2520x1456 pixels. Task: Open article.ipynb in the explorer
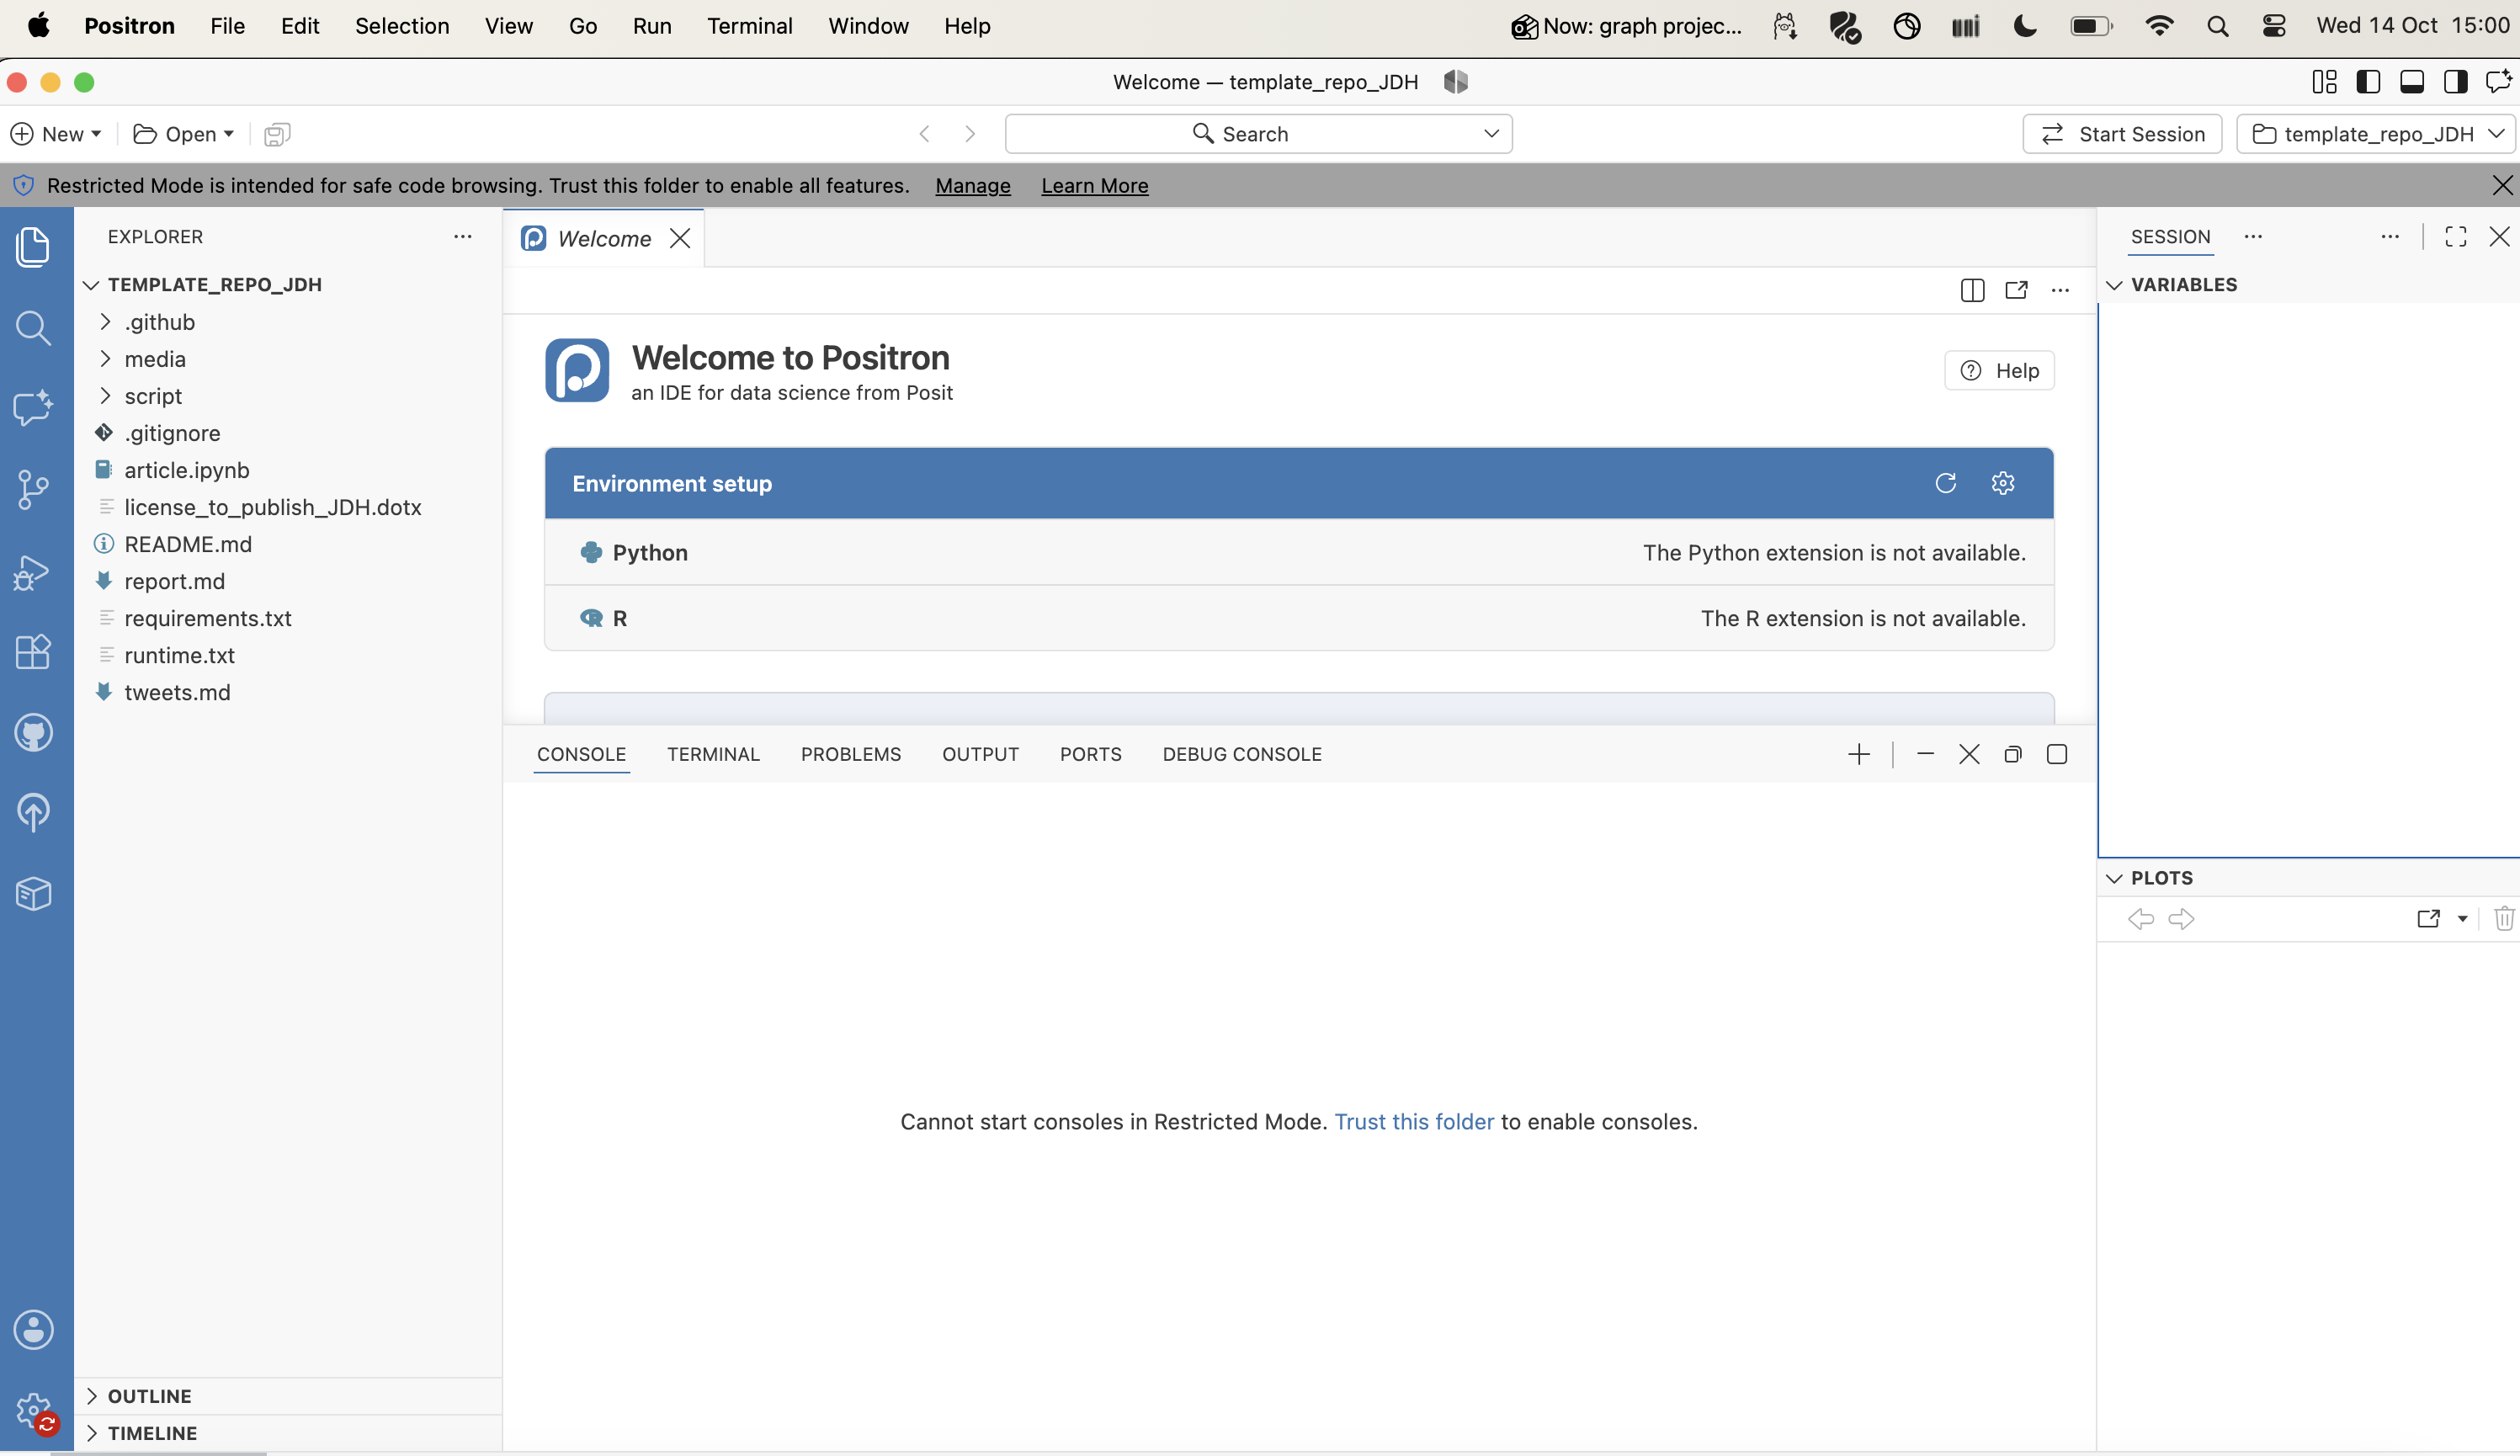point(287,470)
